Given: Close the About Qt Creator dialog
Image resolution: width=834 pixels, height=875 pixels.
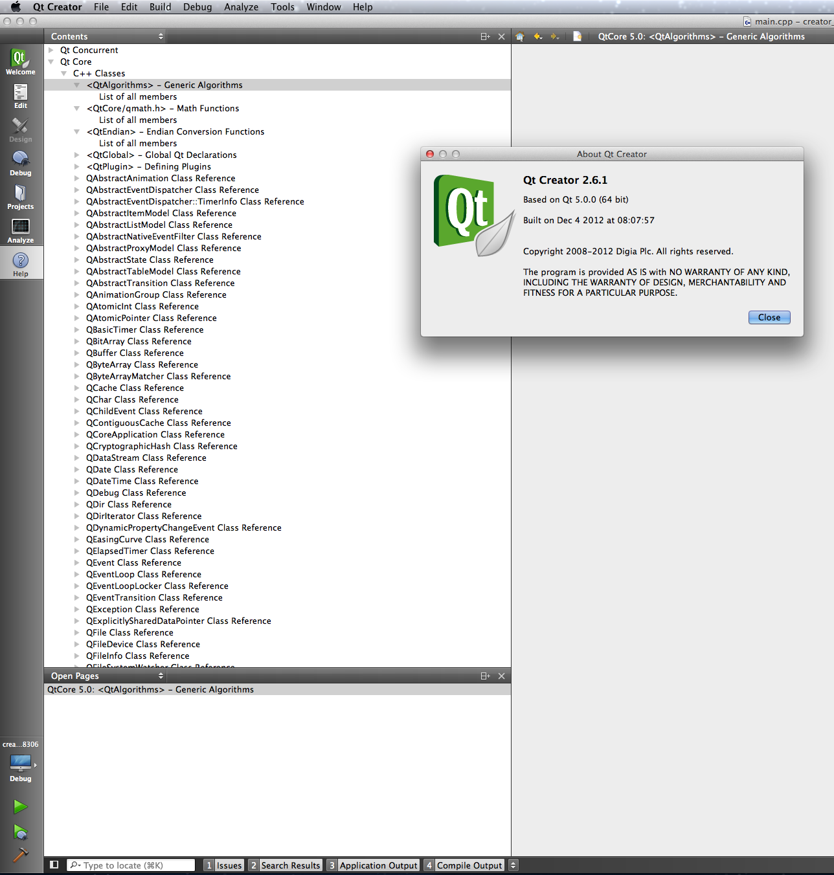Looking at the screenshot, I should click(769, 317).
